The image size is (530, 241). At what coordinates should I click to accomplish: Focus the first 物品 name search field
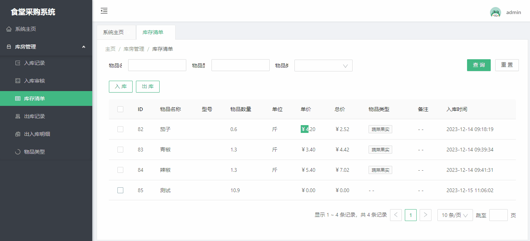(x=157, y=65)
